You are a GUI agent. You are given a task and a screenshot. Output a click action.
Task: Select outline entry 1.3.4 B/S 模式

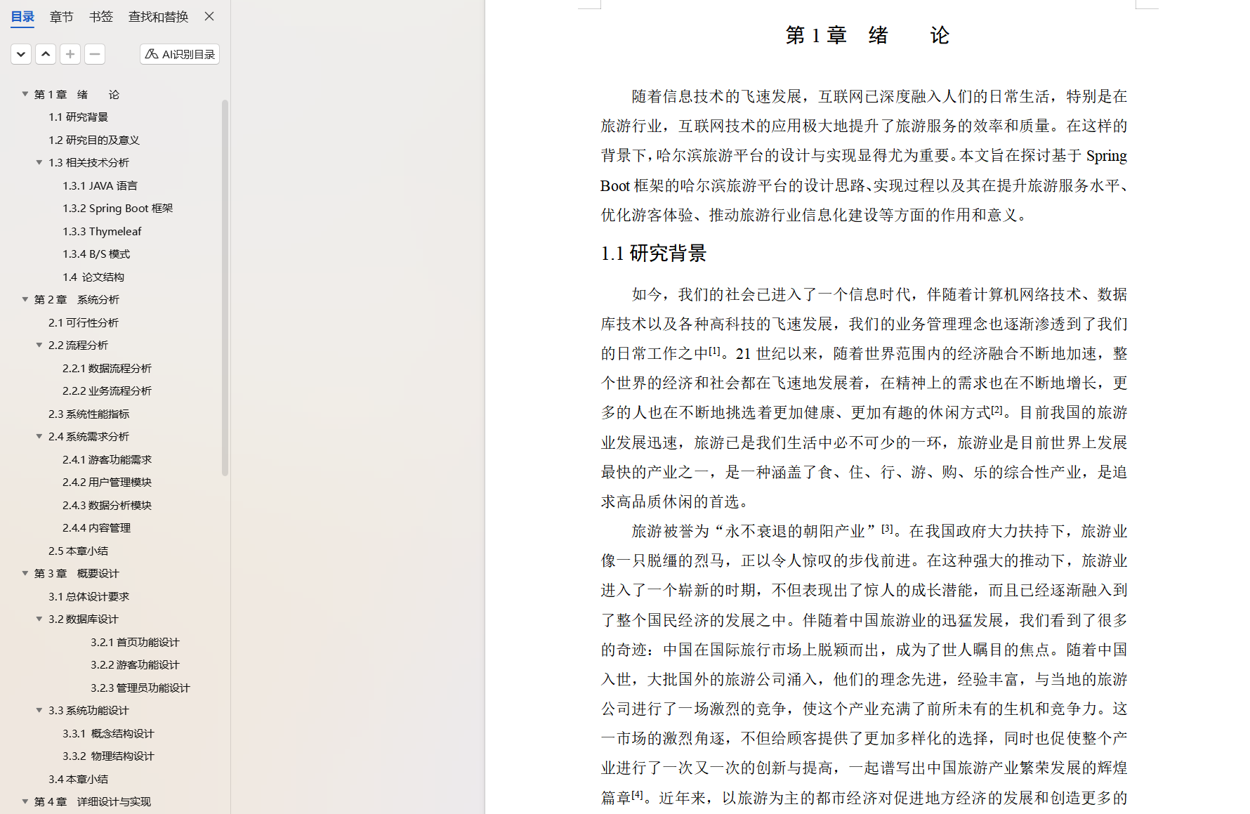point(96,254)
